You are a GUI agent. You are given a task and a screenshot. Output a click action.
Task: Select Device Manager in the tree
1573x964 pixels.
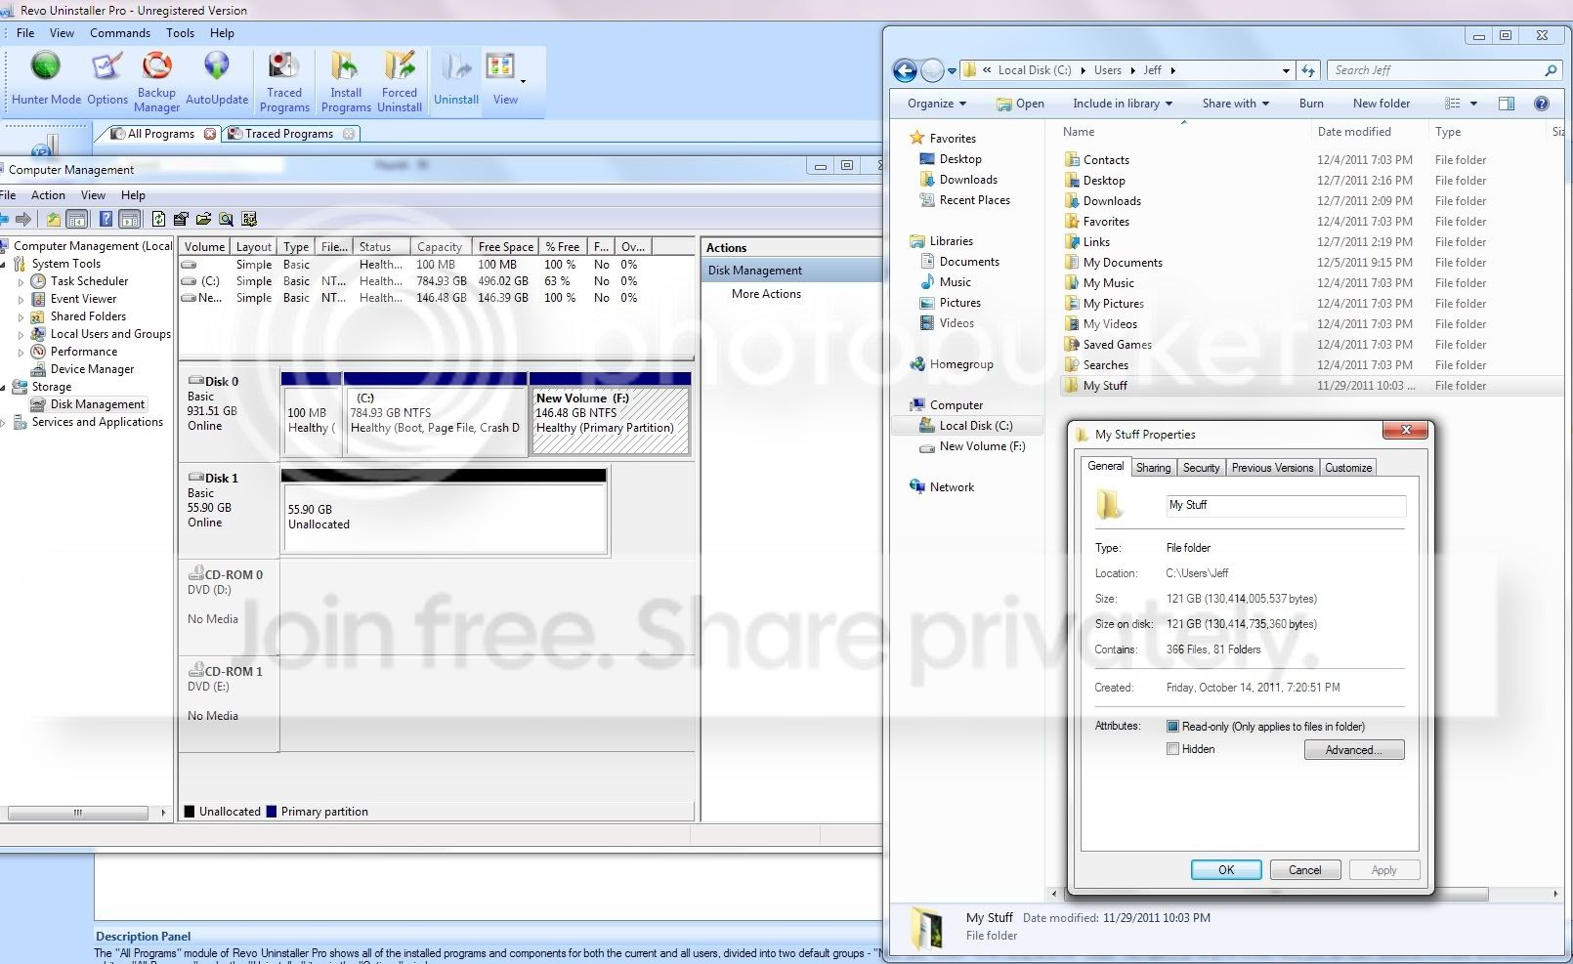[92, 369]
